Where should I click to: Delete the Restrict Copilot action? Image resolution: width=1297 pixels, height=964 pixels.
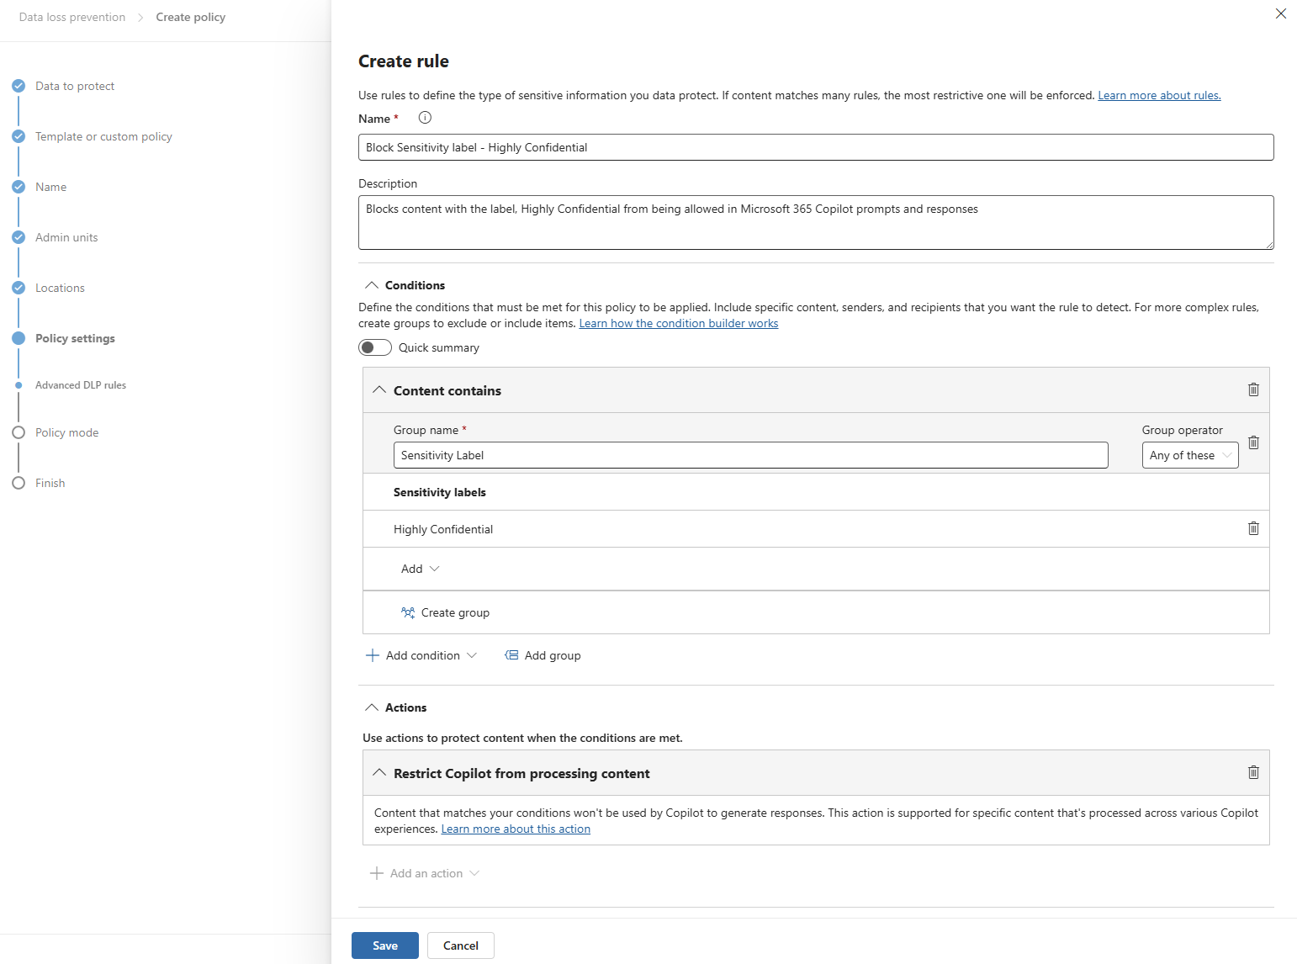click(1253, 772)
